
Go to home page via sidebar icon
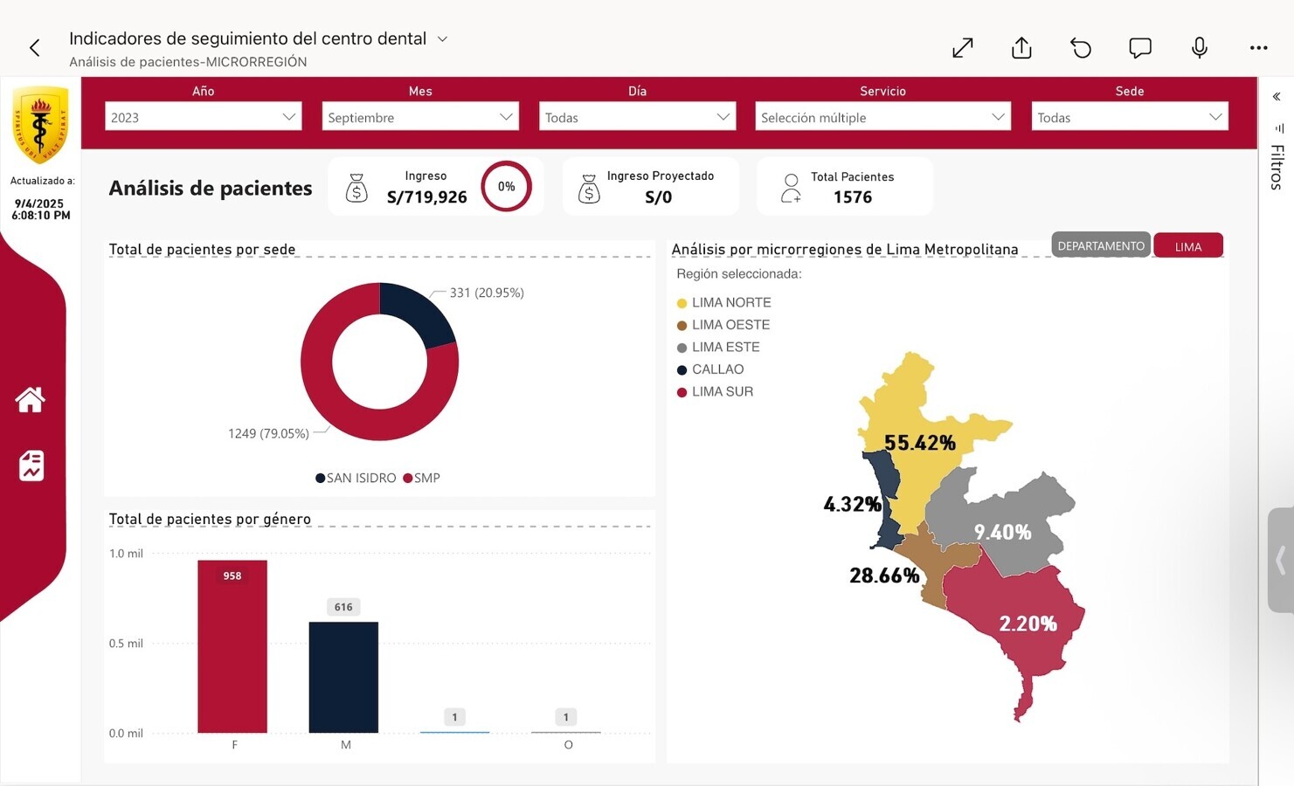(x=31, y=400)
